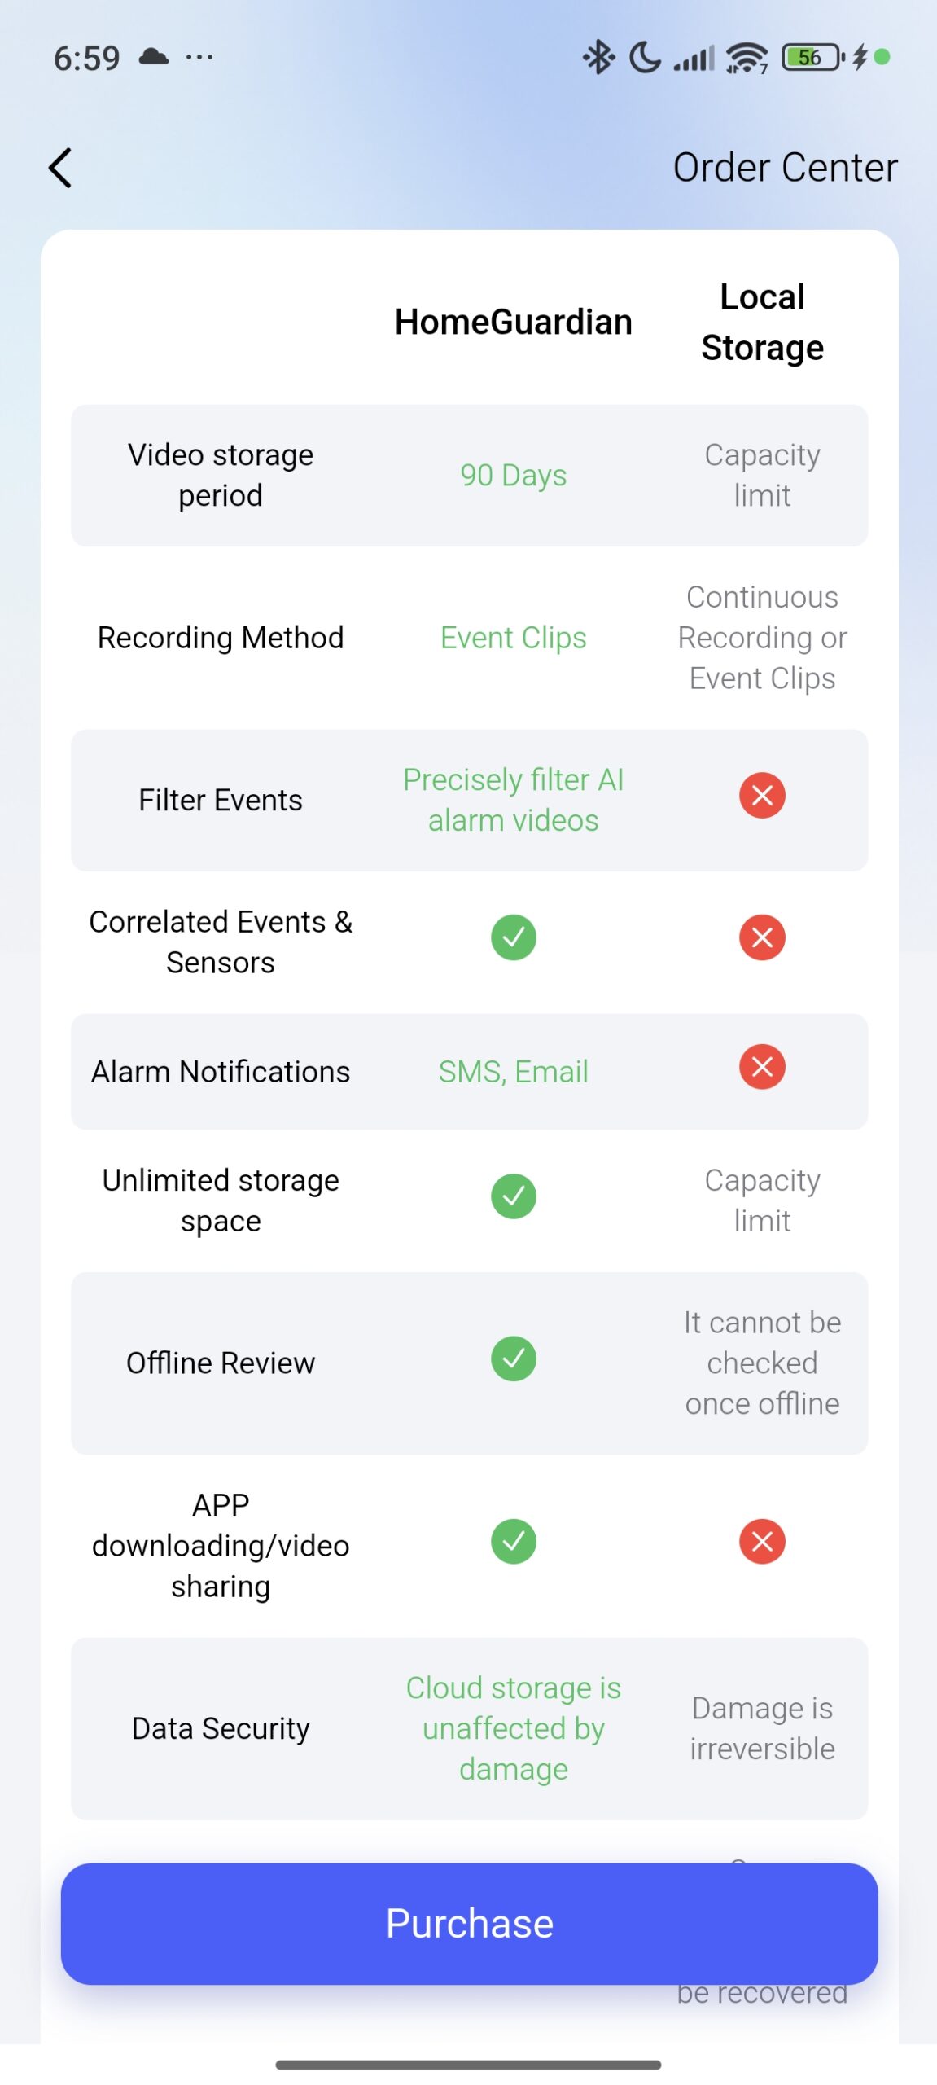Select the HomeGuardian column header
The width and height of the screenshot is (937, 2085).
[x=513, y=322]
